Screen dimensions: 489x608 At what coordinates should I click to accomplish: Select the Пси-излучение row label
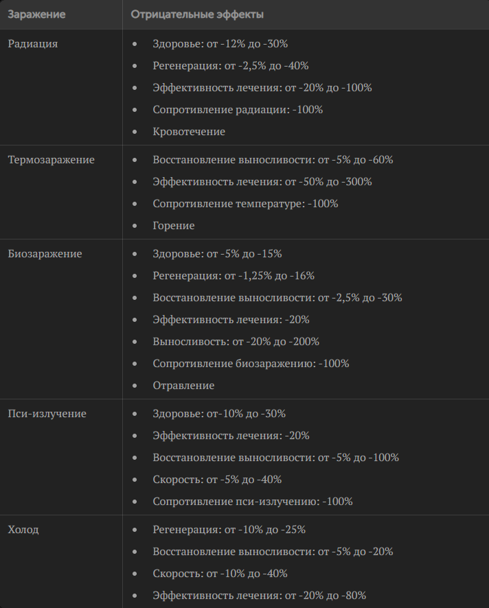click(47, 413)
